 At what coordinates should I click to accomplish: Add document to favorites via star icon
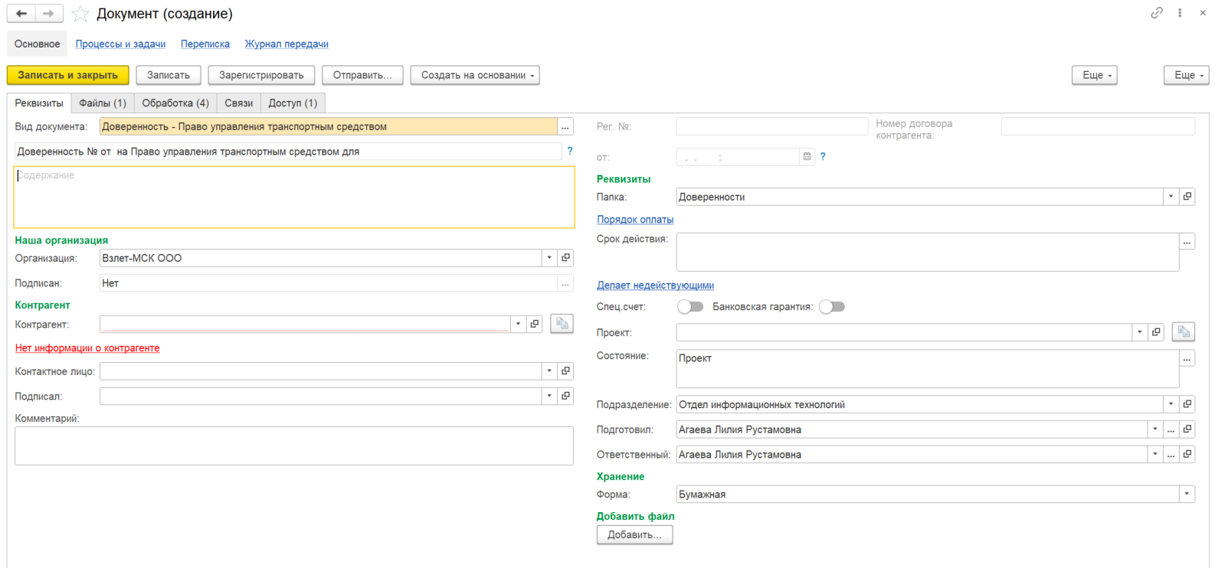pyautogui.click(x=80, y=14)
